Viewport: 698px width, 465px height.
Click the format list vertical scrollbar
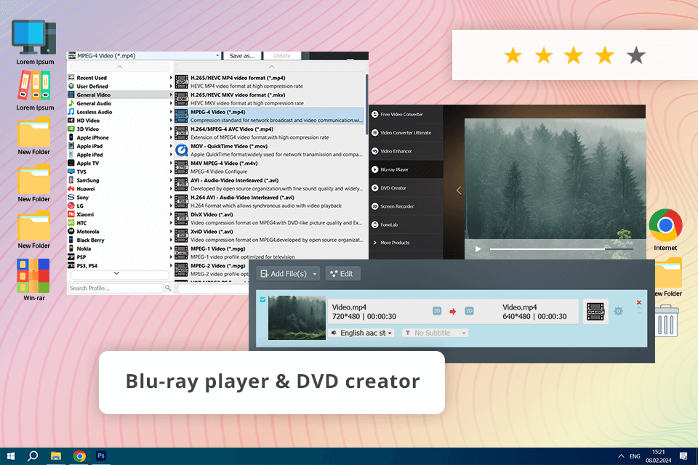click(366, 105)
